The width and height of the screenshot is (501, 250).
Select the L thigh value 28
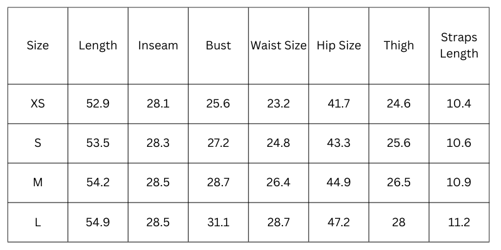tap(399, 222)
